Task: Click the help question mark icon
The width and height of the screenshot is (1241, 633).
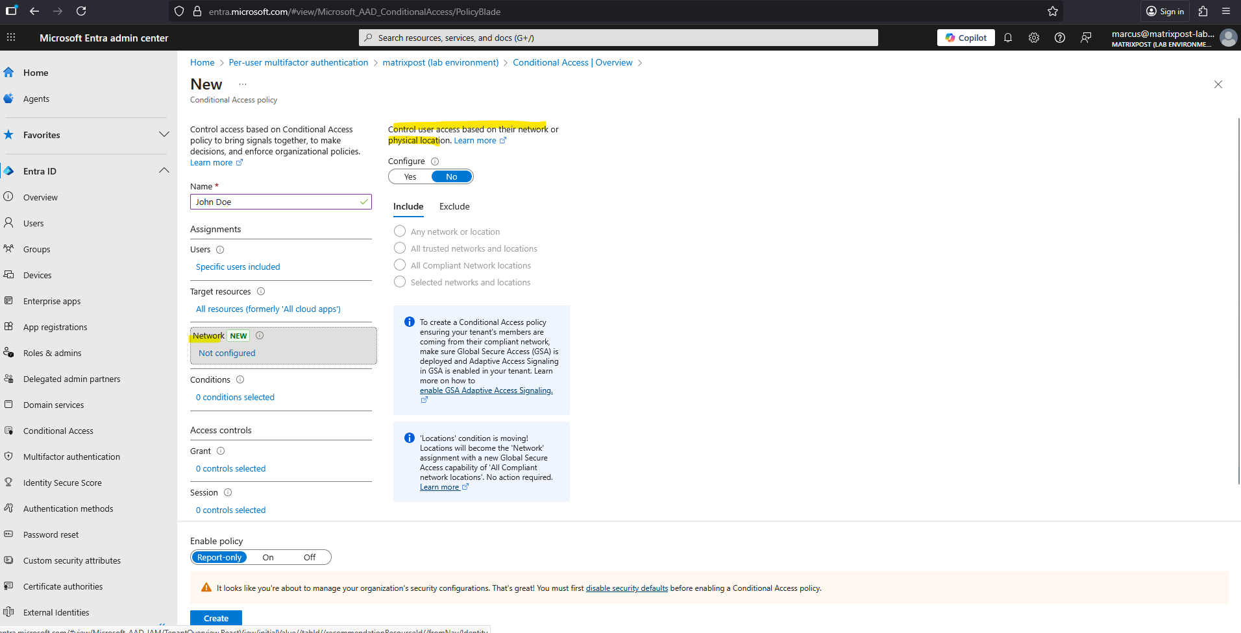Action: (1060, 38)
